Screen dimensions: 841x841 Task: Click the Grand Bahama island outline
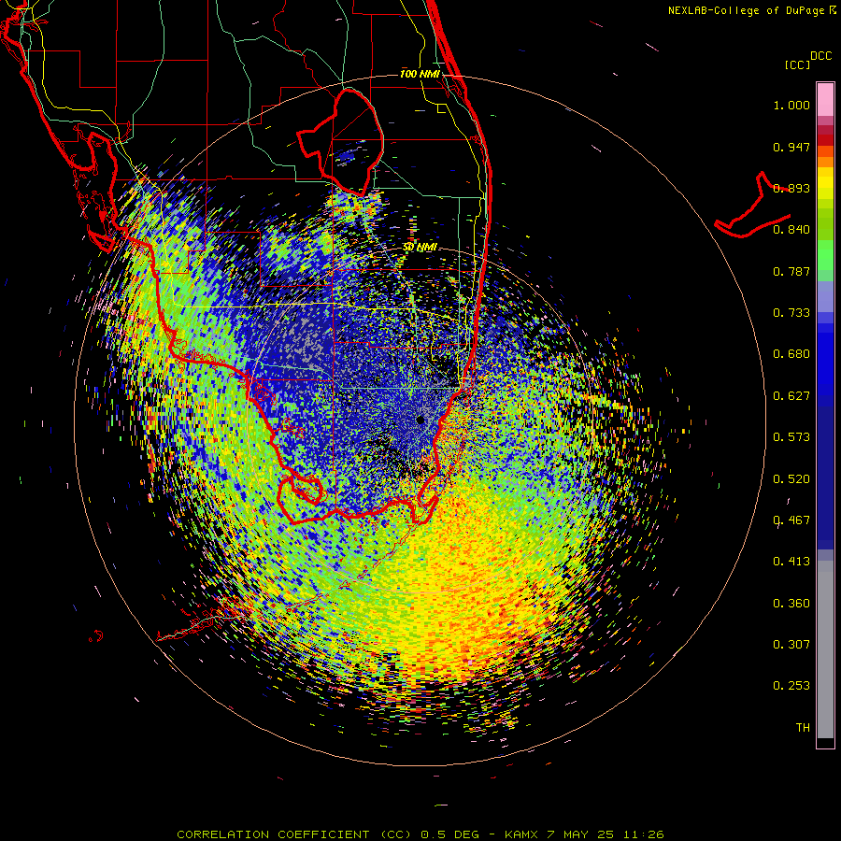point(753,207)
